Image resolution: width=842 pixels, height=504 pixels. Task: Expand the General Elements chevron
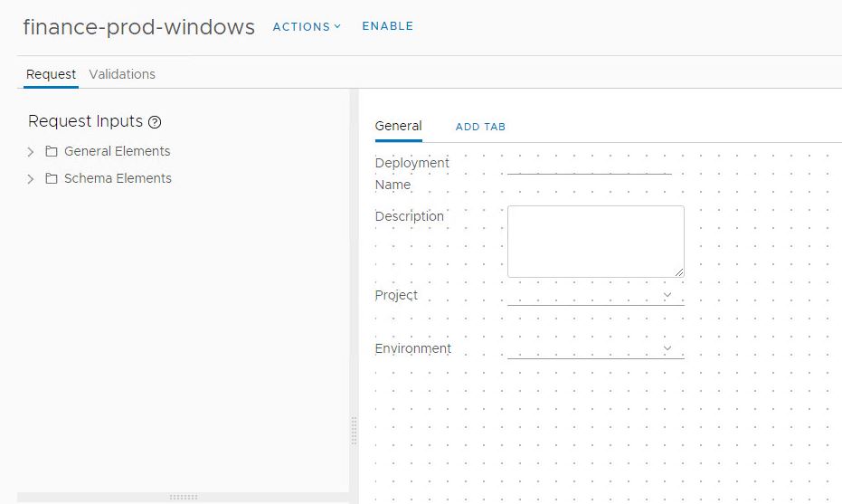point(31,152)
